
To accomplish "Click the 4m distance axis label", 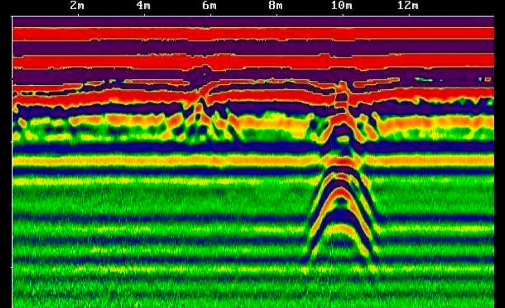I will [x=143, y=6].
